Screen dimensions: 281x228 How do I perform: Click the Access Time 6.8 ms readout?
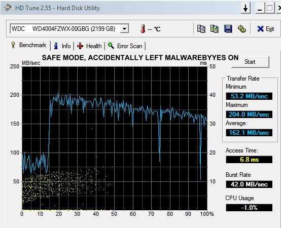tap(249, 160)
